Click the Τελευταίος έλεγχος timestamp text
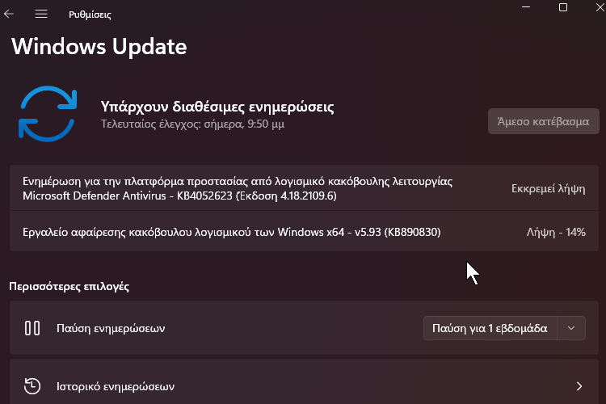This screenshot has width=606, height=404. (192, 124)
